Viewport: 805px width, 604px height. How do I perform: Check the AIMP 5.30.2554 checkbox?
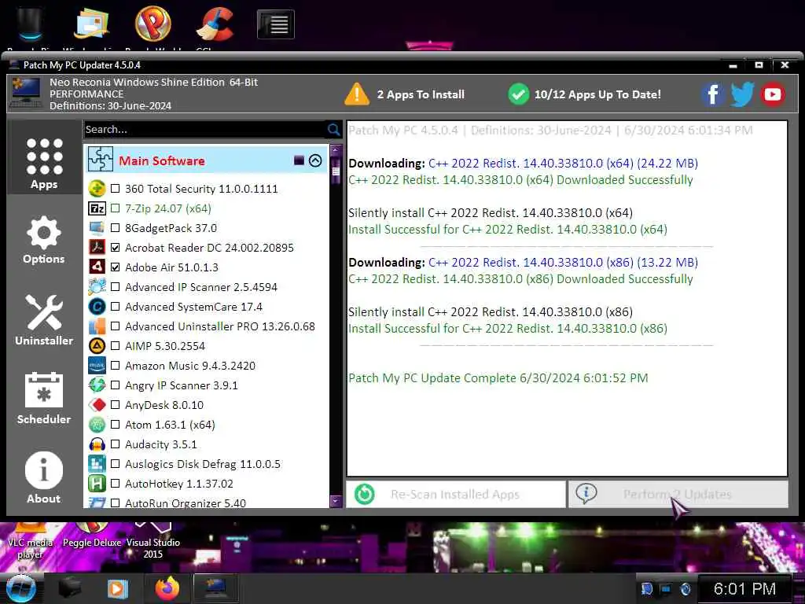(x=116, y=346)
